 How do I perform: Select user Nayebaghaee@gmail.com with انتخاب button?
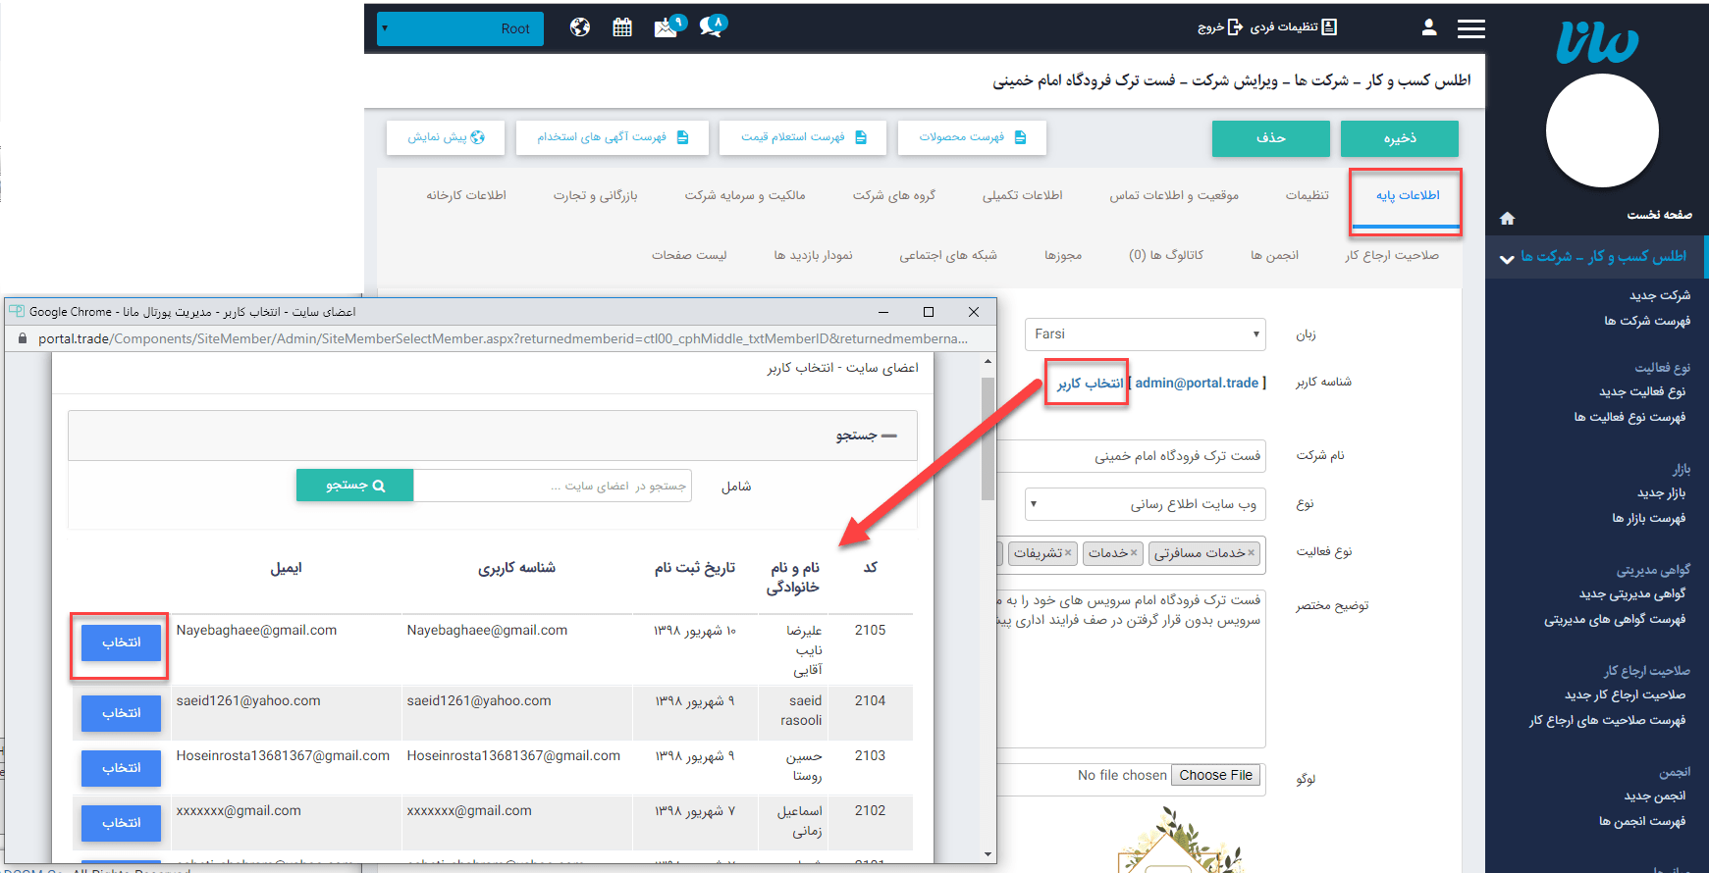(121, 642)
